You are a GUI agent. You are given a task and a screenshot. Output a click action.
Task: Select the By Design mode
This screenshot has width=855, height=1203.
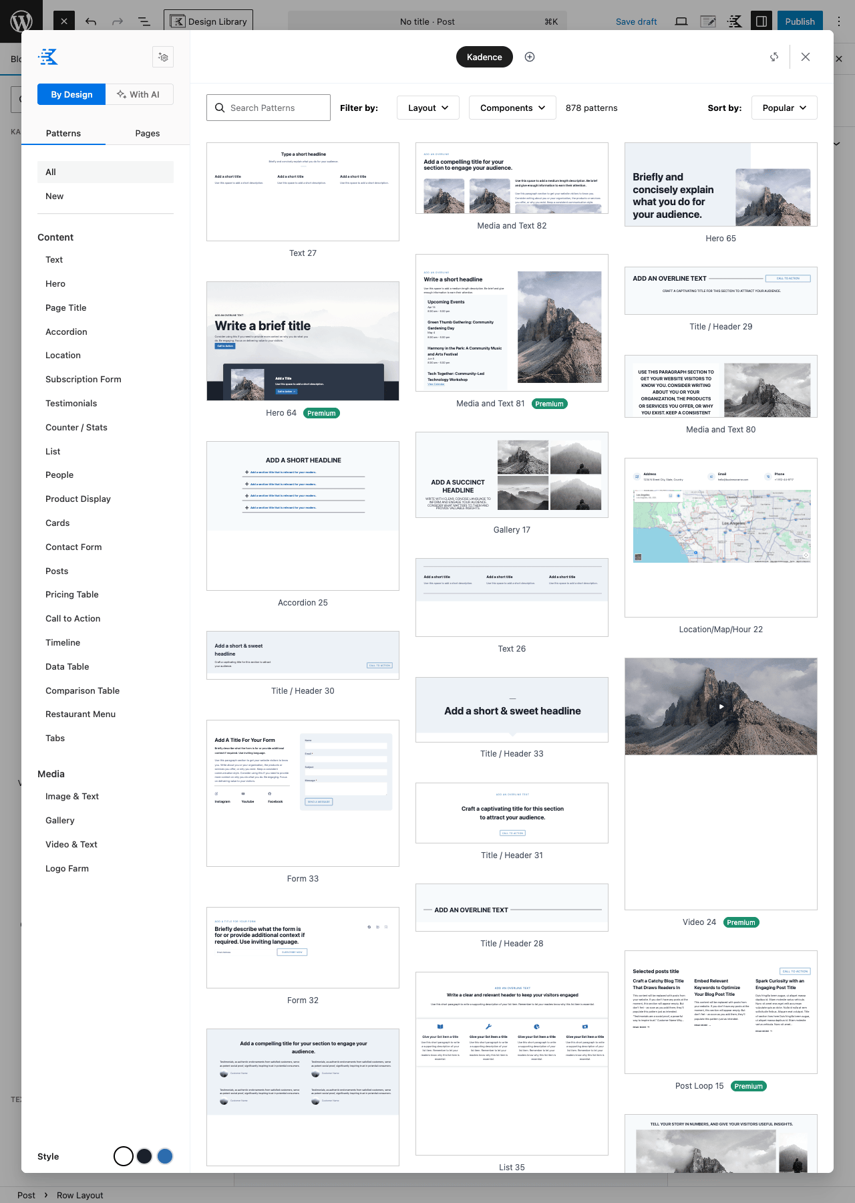pyautogui.click(x=71, y=94)
